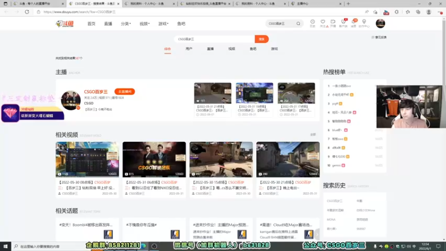This screenshot has height=251, width=446.
Task: Click MONA in search history
Action: coord(331,220)
